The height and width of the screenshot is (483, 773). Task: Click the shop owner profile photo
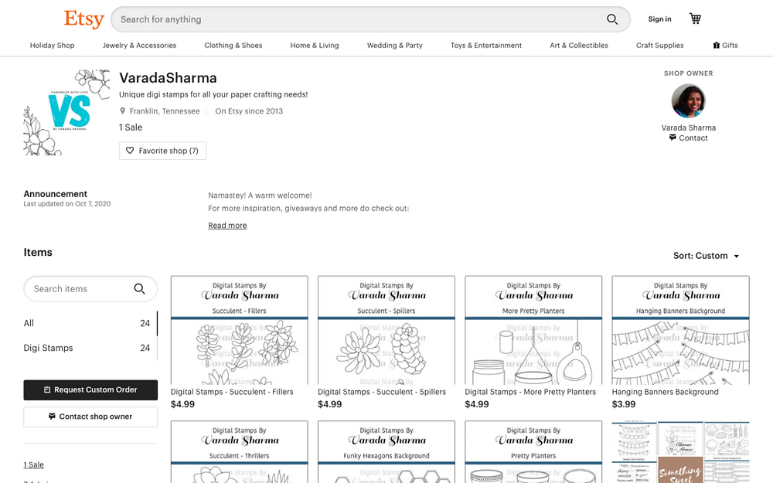688,100
